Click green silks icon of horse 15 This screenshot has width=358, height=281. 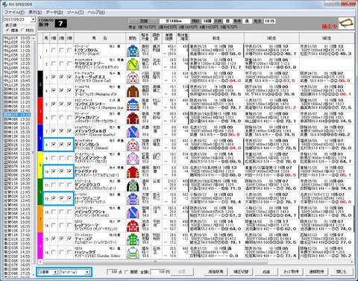coord(133,239)
